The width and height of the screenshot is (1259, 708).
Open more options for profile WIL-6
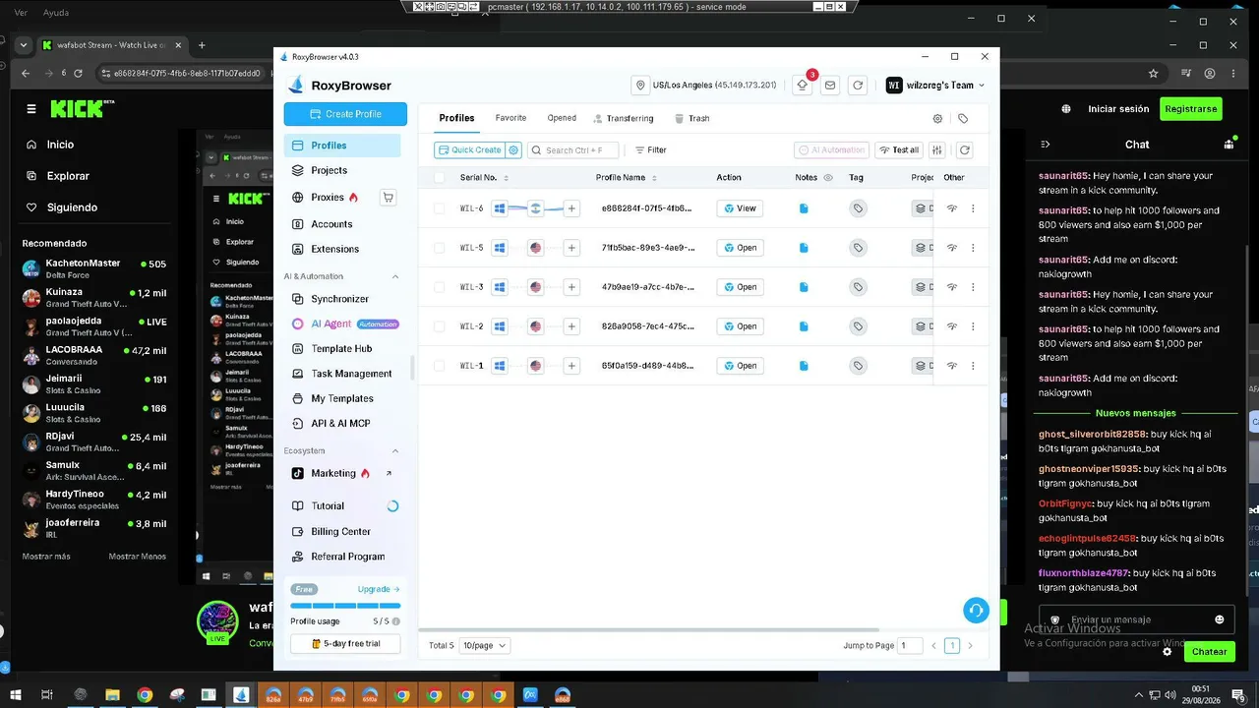(973, 208)
